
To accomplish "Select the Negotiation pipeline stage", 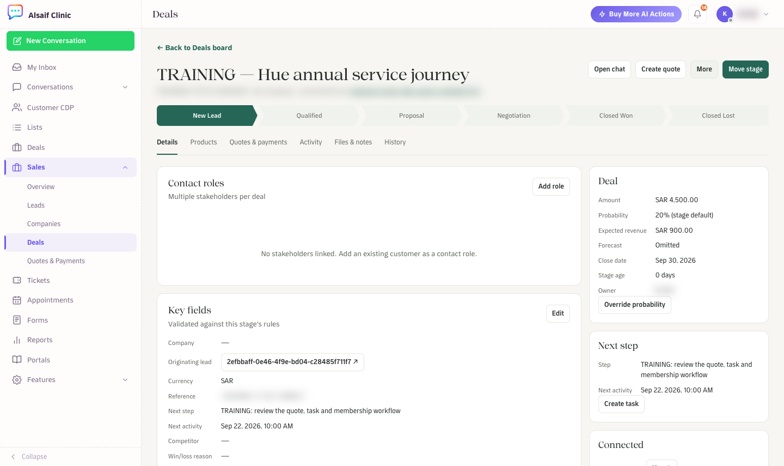I will point(514,116).
